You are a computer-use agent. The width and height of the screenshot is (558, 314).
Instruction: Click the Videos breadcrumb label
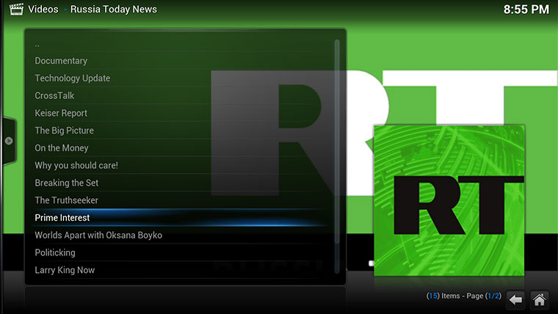coord(43,10)
